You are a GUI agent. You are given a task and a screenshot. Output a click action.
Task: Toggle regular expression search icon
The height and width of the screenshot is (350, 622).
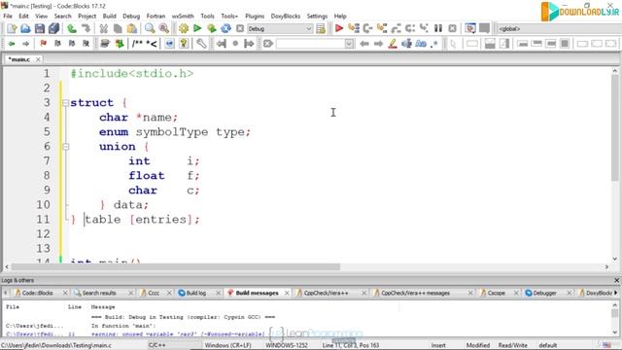(434, 44)
